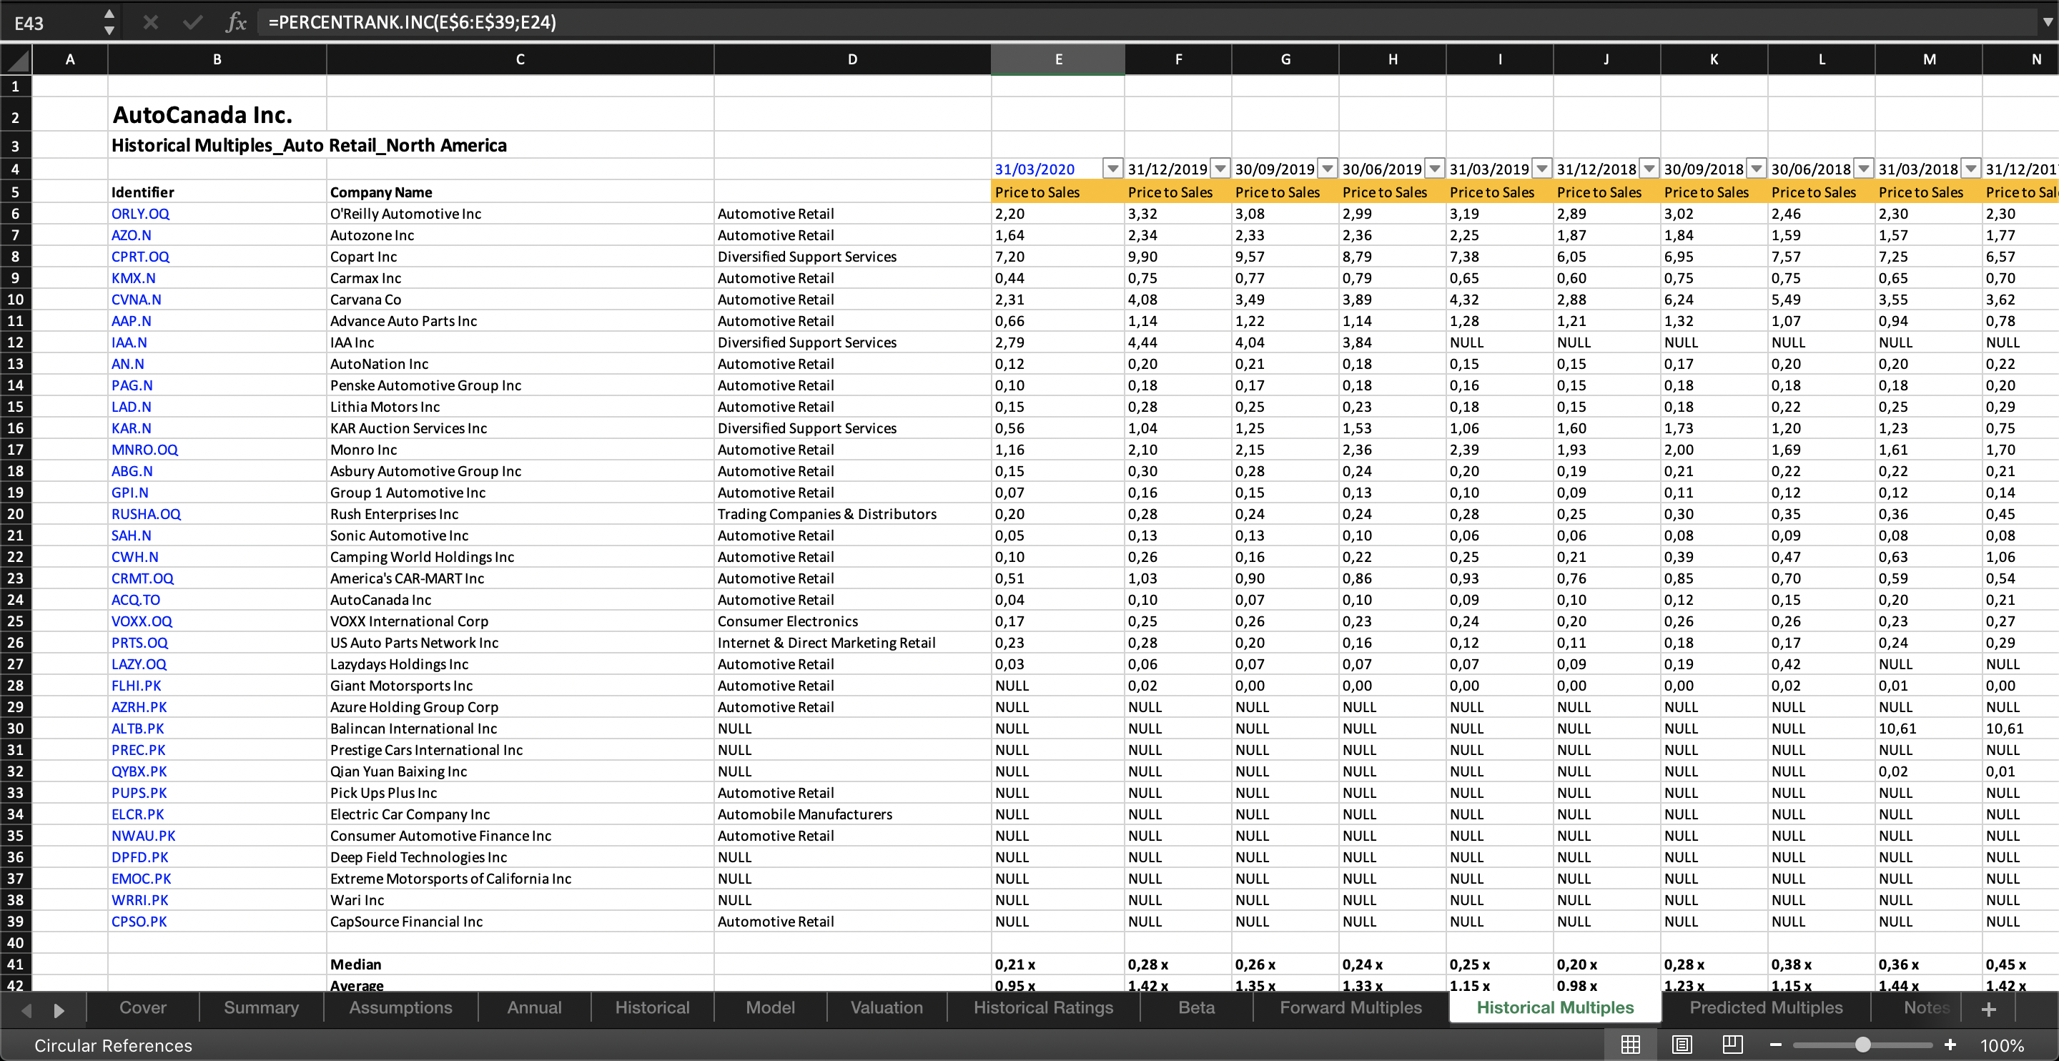Switch to Page Layout view icon

1682,1045
